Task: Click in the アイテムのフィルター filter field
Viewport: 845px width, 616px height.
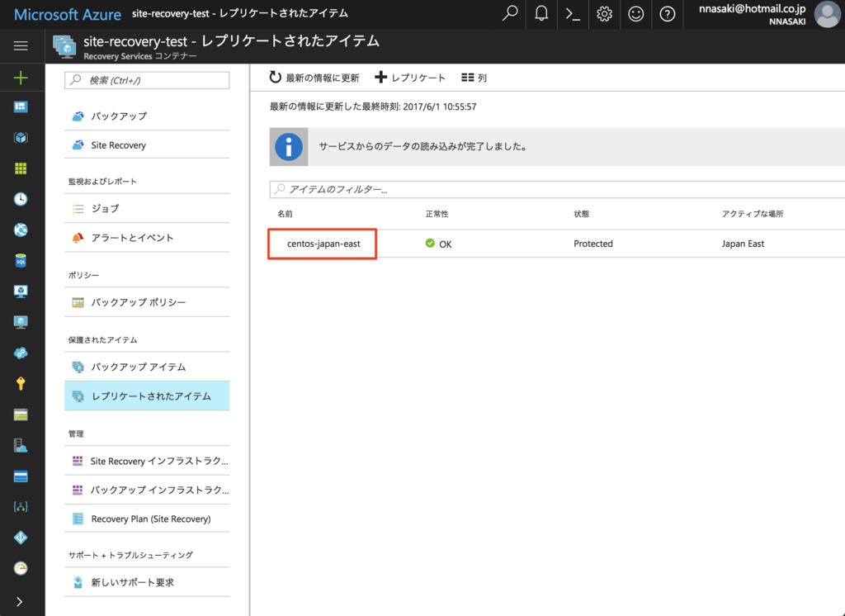Action: point(557,189)
